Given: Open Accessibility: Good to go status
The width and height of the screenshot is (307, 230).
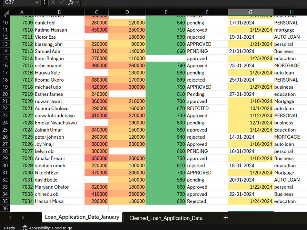Looking at the screenshot, I should click(x=47, y=228).
